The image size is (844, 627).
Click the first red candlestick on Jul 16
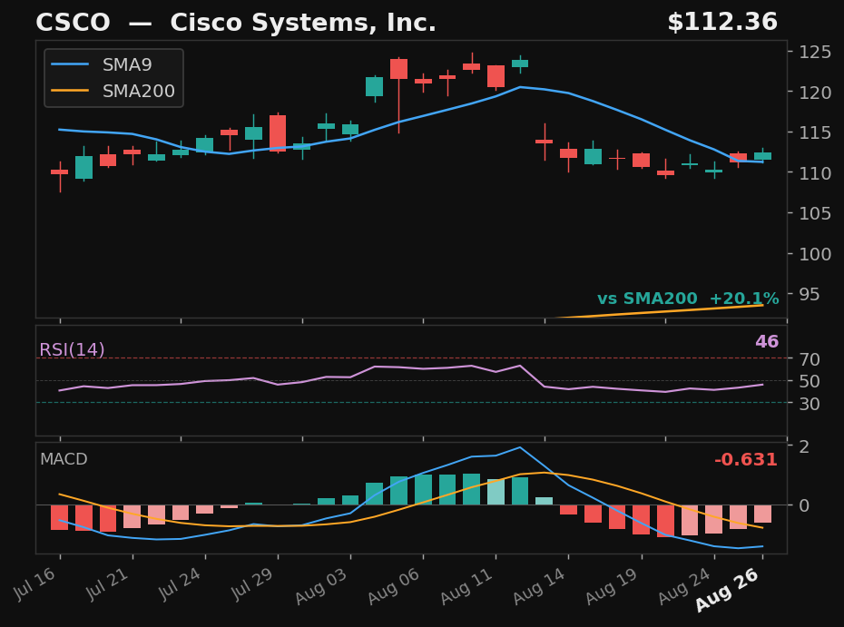click(60, 172)
